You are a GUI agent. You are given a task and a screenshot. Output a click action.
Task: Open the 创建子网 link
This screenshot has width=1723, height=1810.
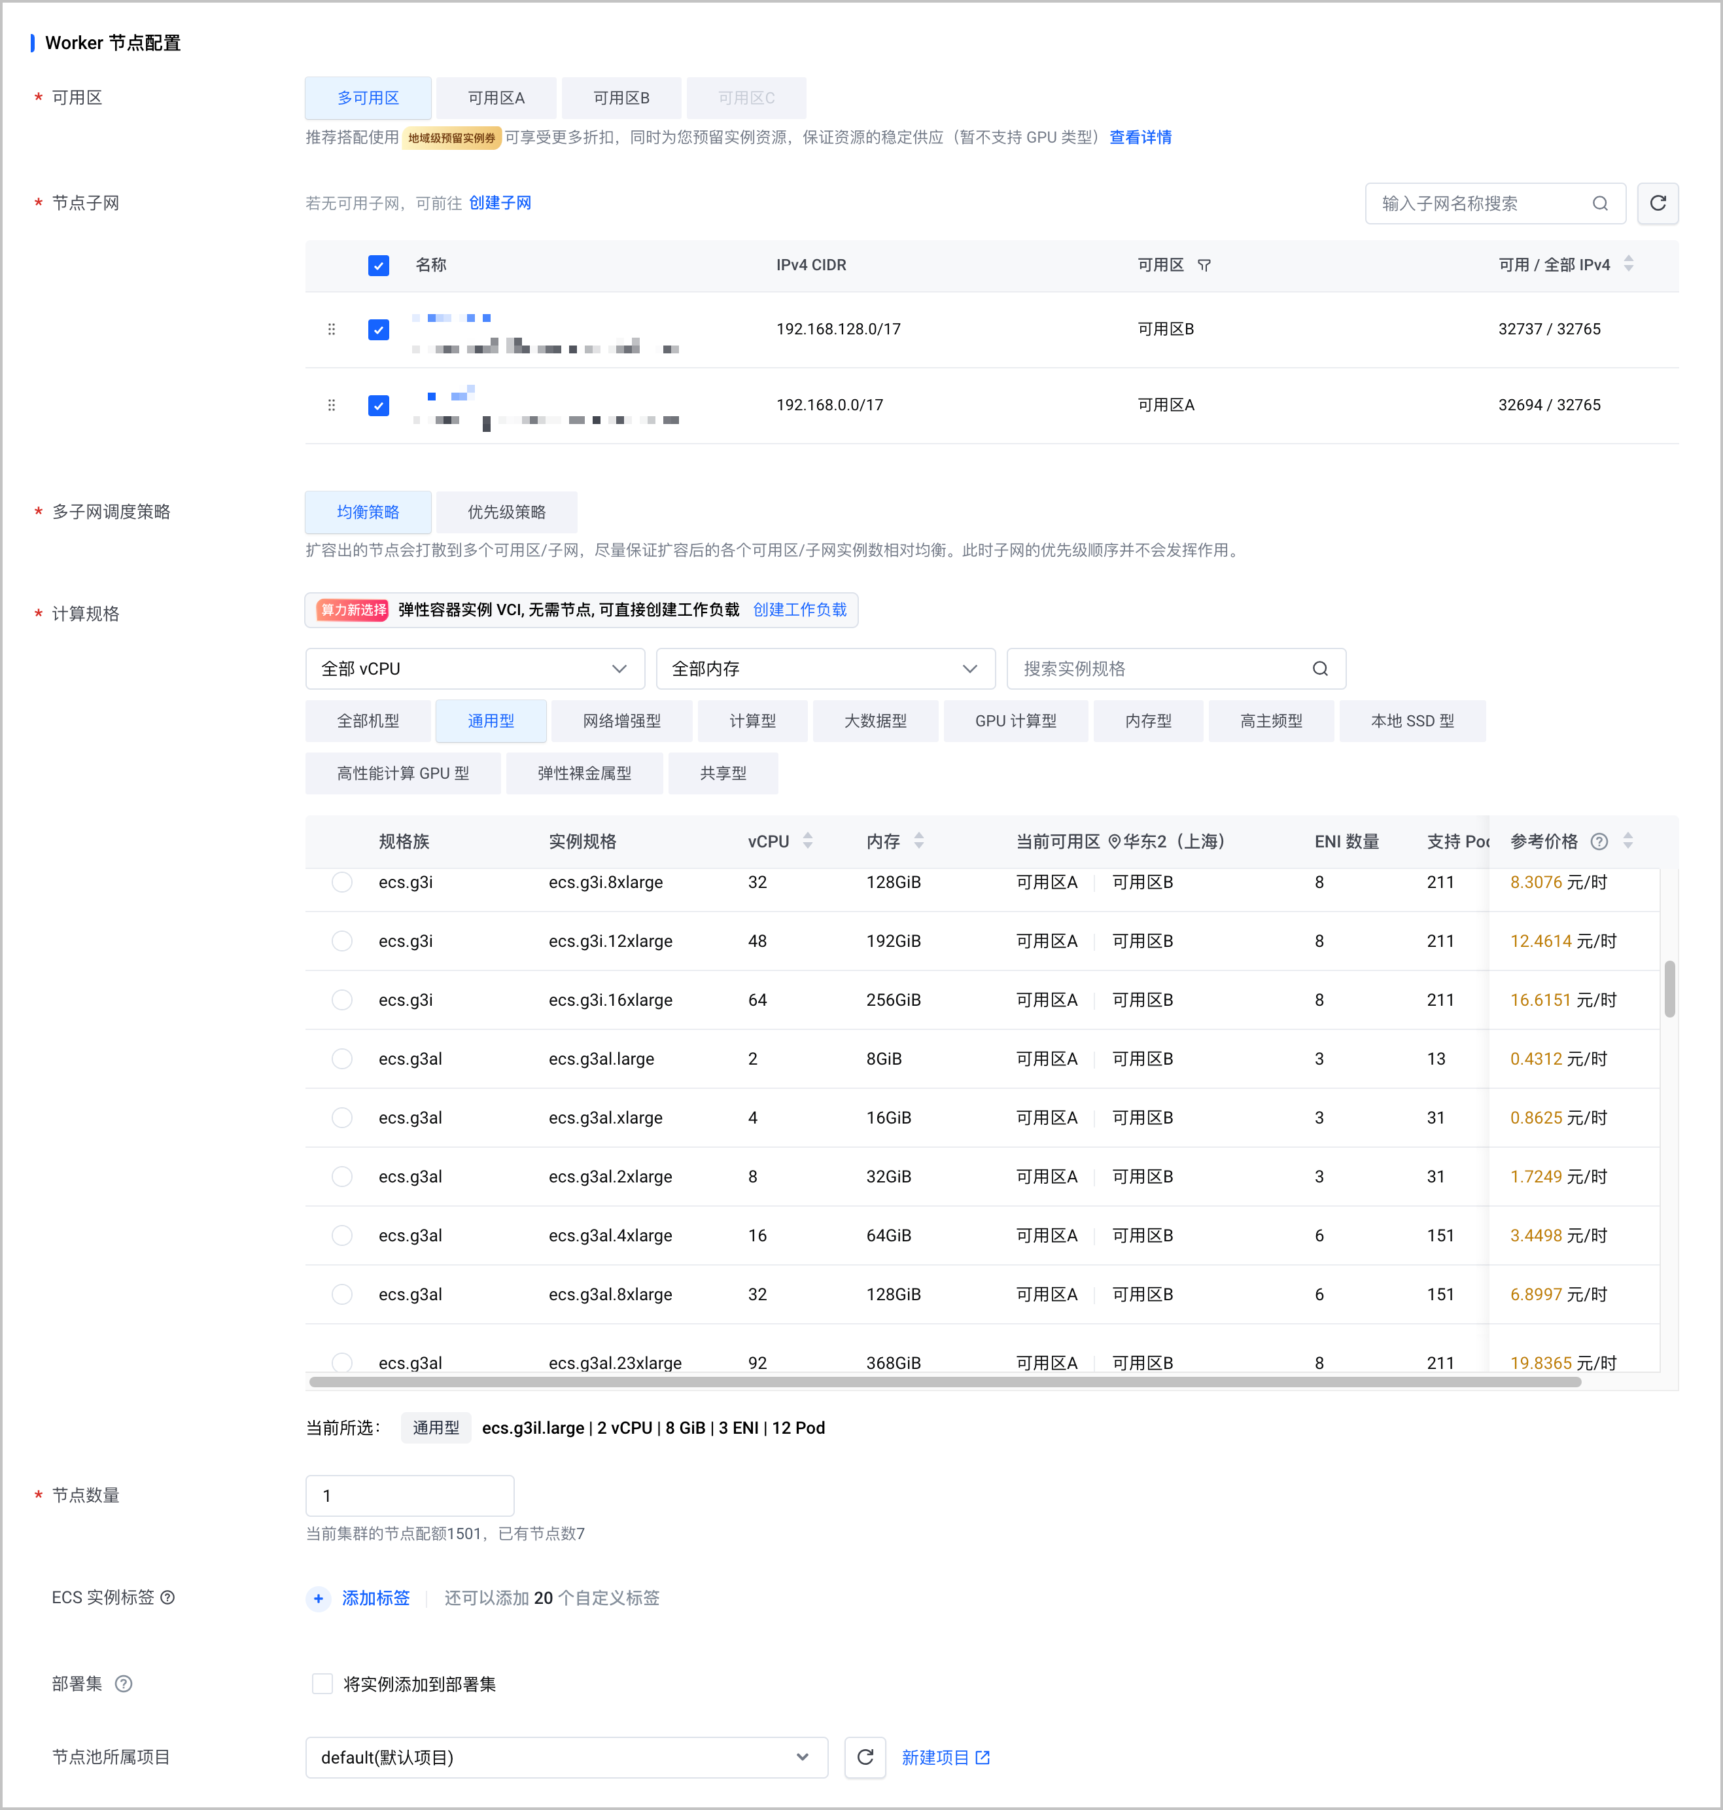tap(500, 203)
